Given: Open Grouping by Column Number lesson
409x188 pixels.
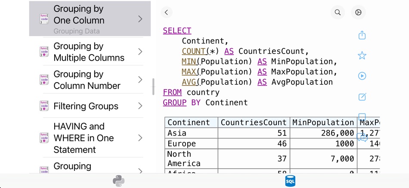Looking at the screenshot, I should (90, 80).
